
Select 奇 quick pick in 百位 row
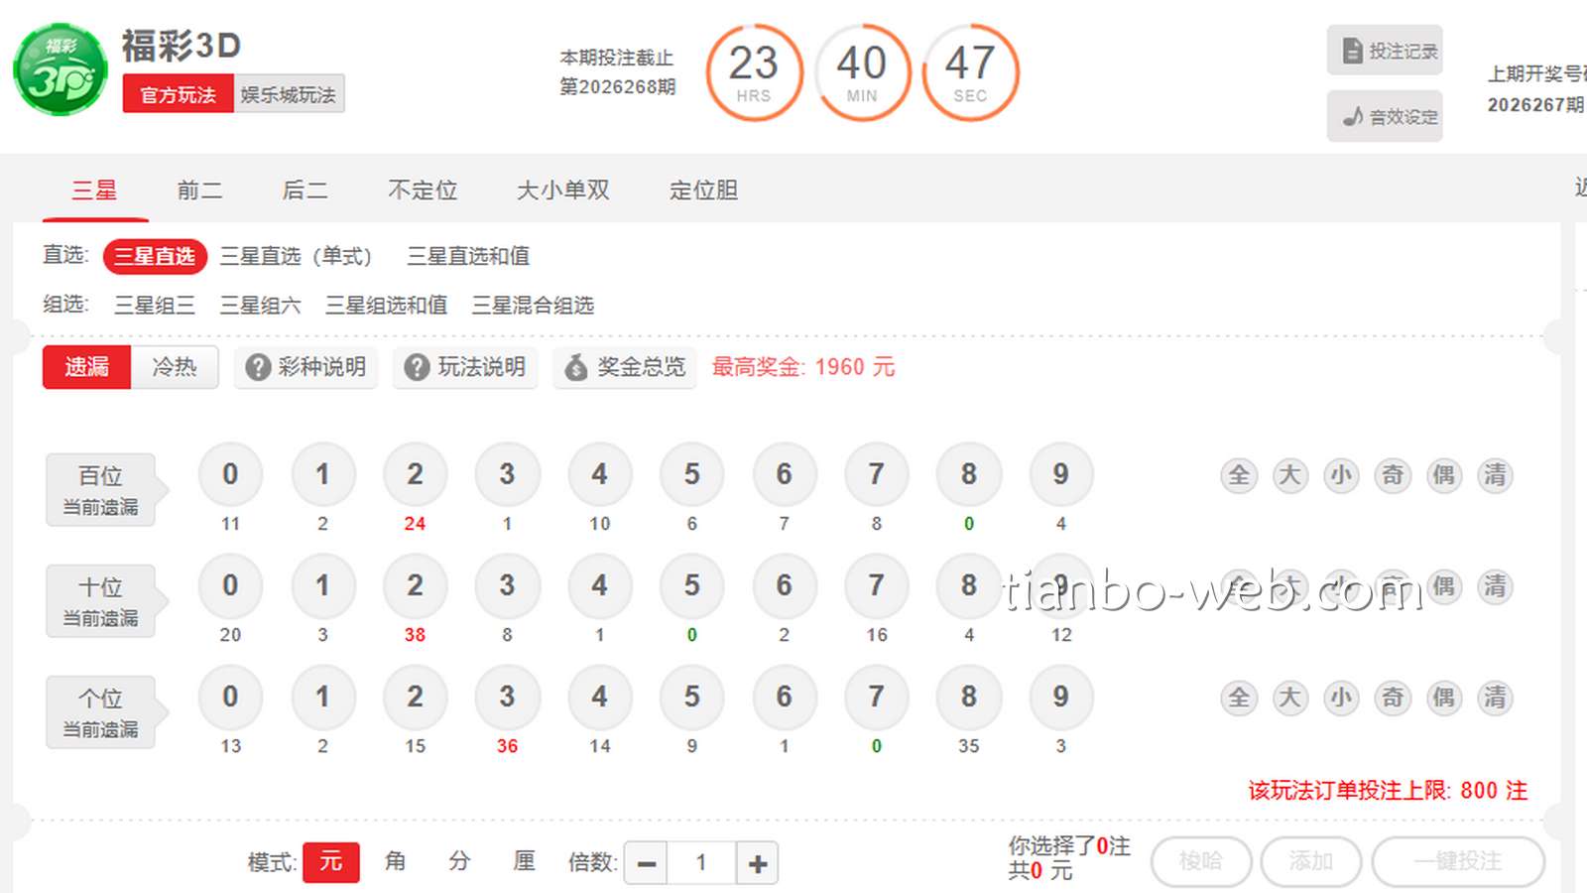(1393, 475)
